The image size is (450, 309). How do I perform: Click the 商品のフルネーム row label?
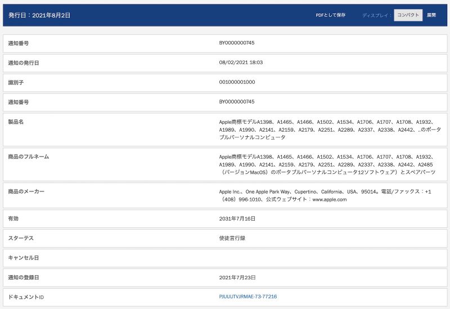28,156
